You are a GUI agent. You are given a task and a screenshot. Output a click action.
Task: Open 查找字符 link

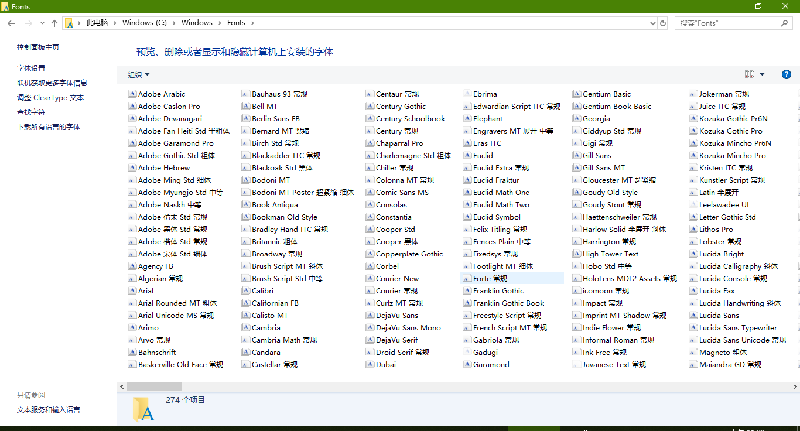coord(31,112)
